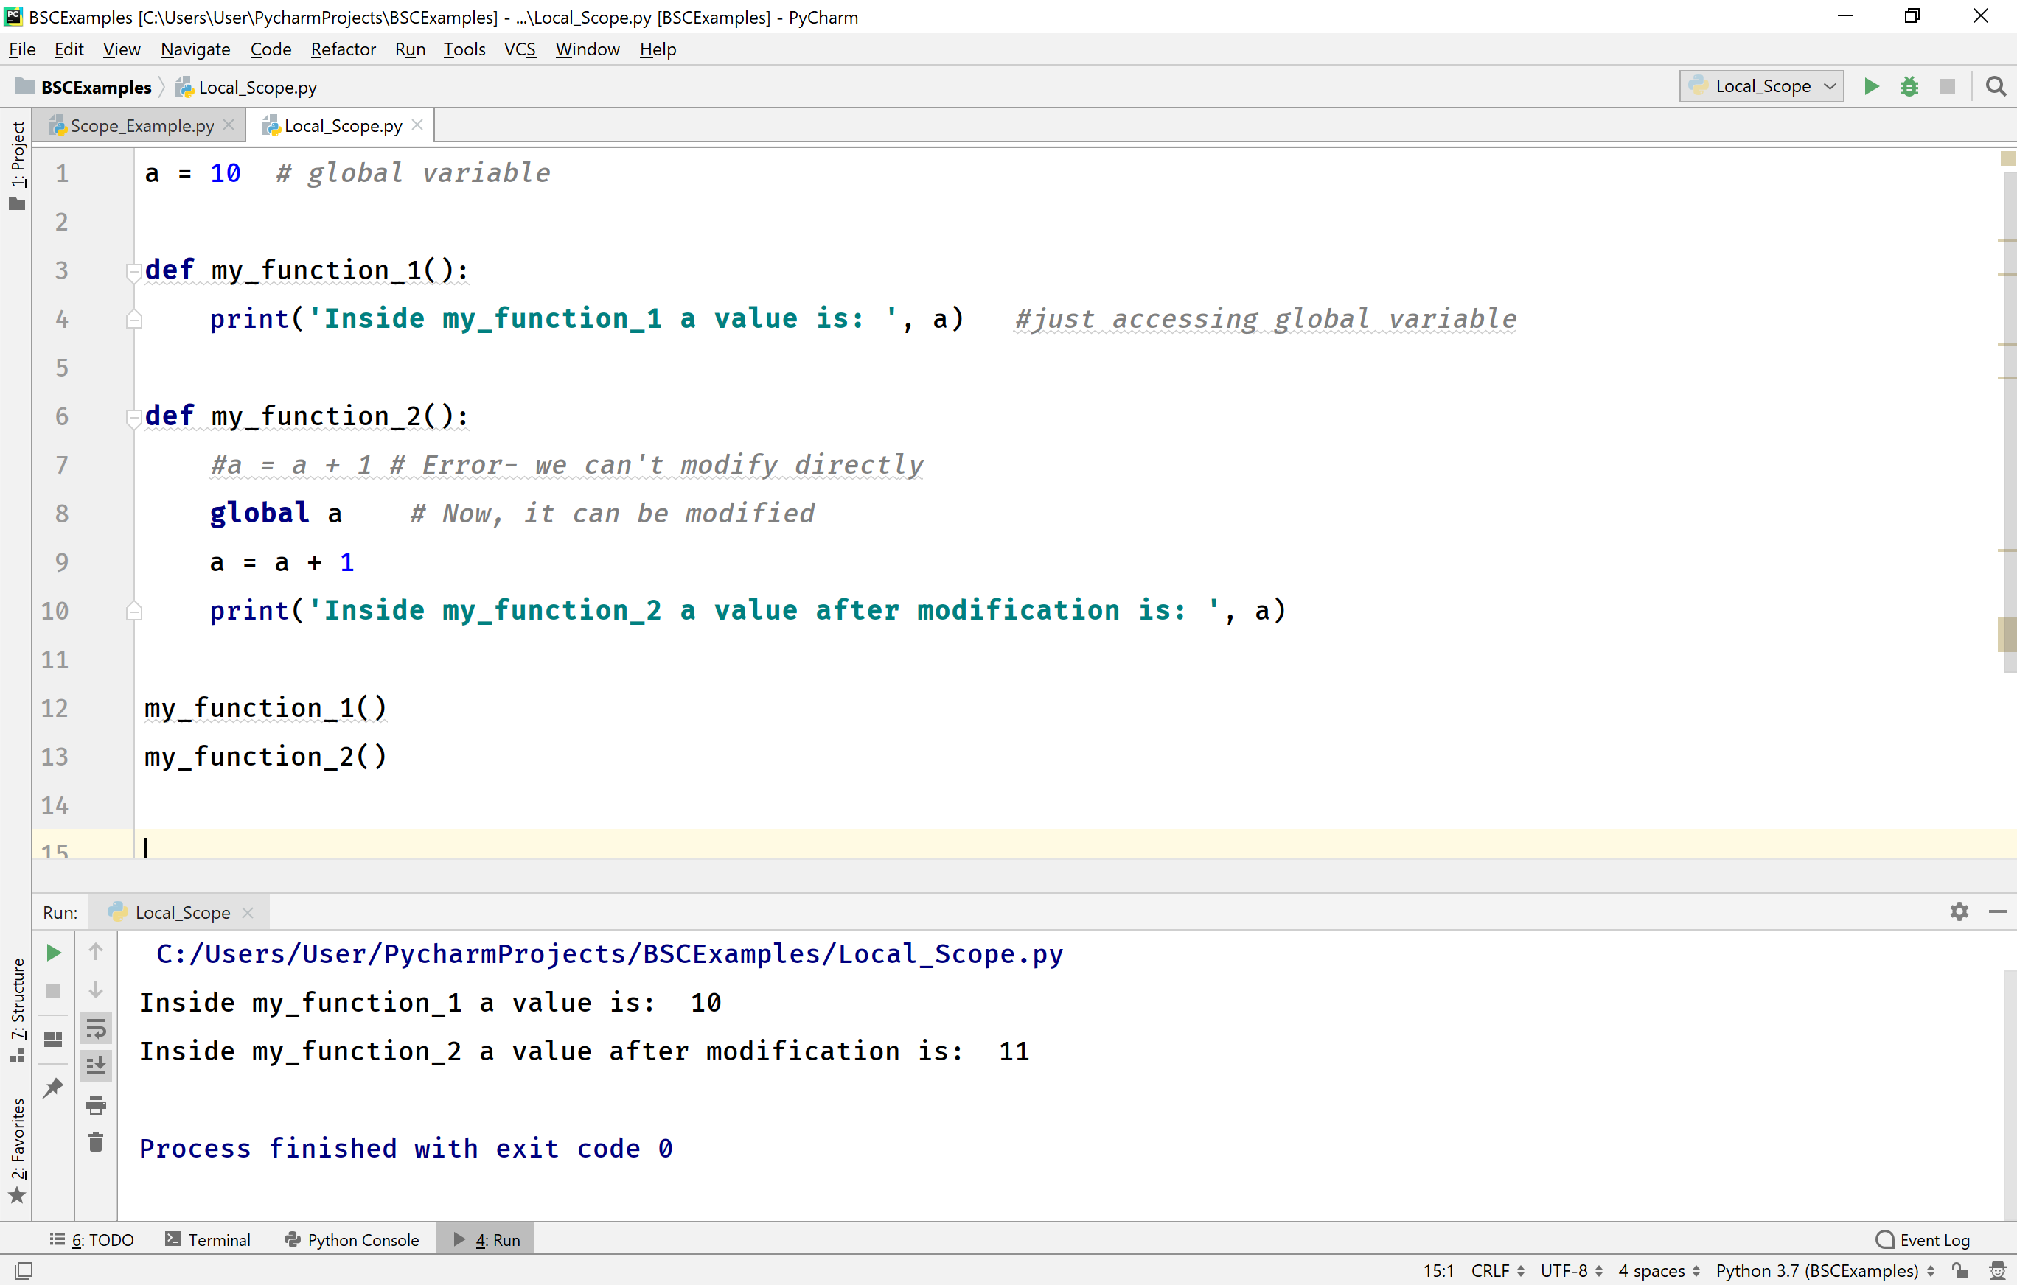
Task: Open the Refactor menu
Action: (x=343, y=49)
